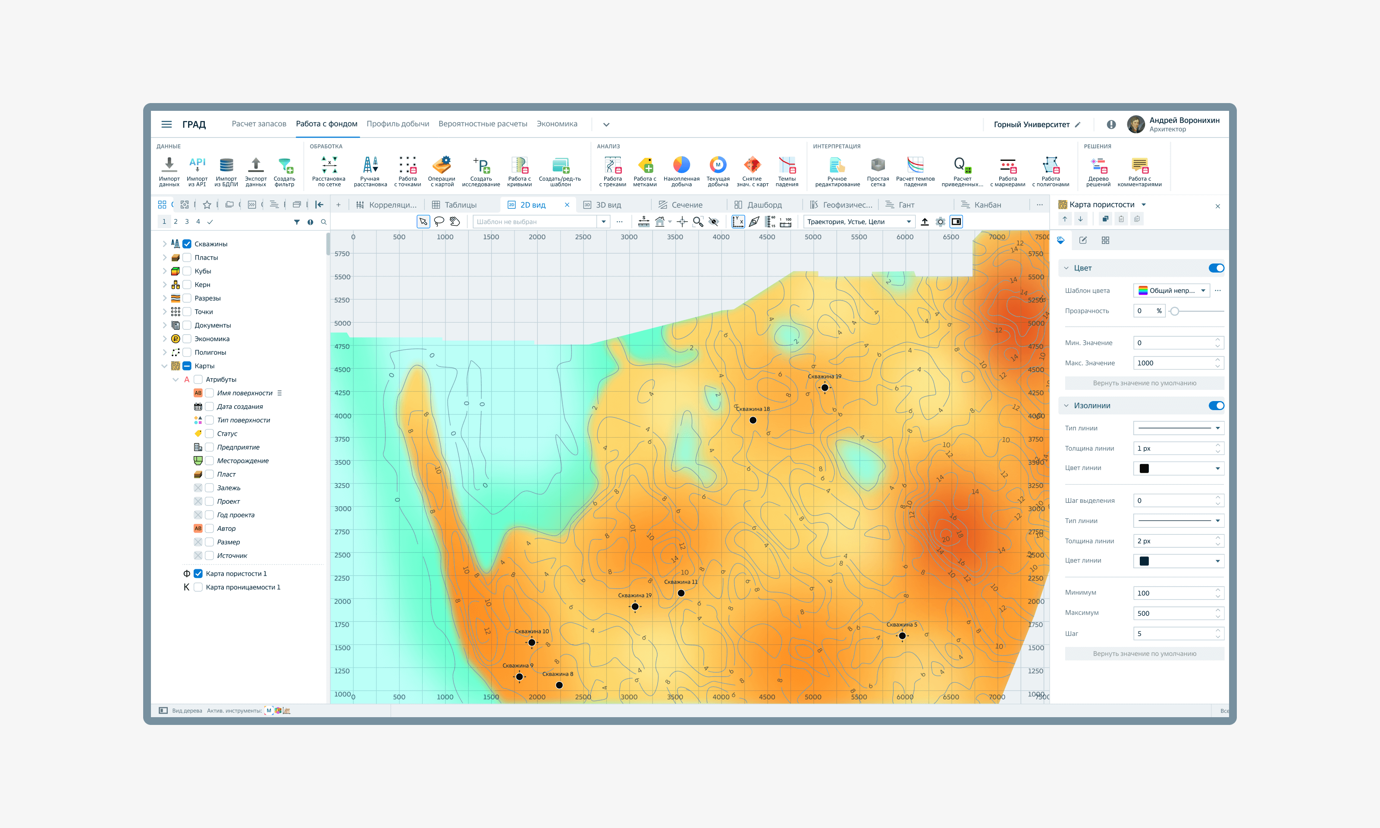This screenshot has height=828, width=1380.
Task: Open the Траектория, Устье, Цели dropdown
Action: pyautogui.click(x=859, y=222)
